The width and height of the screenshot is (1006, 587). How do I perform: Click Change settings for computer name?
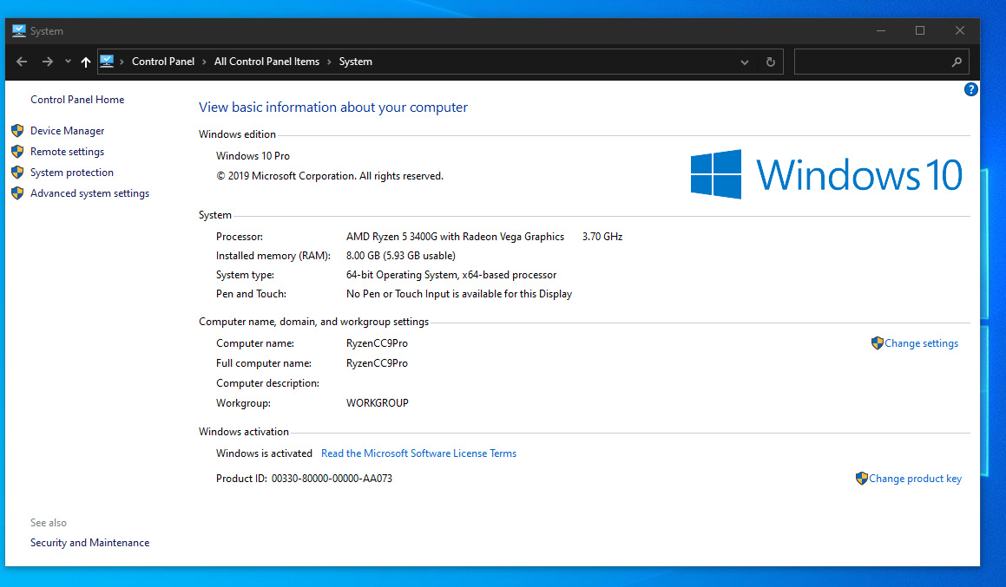point(921,343)
